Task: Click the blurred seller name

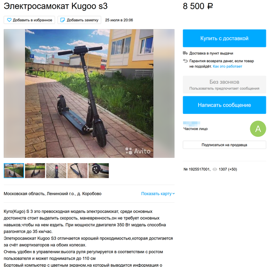Action: click(x=191, y=123)
